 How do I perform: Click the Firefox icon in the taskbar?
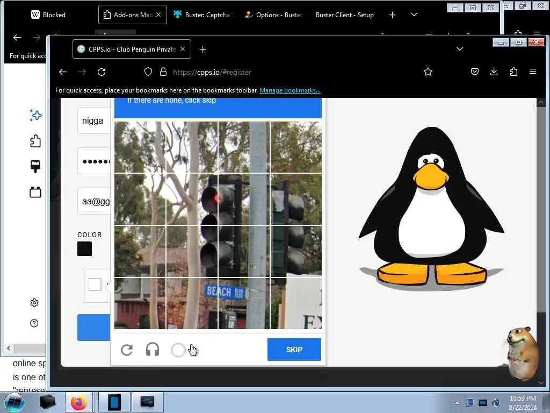[78, 402]
